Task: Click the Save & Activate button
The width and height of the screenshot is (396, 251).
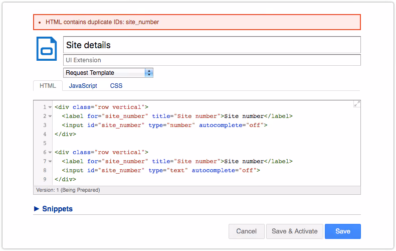Action: pyautogui.click(x=294, y=231)
